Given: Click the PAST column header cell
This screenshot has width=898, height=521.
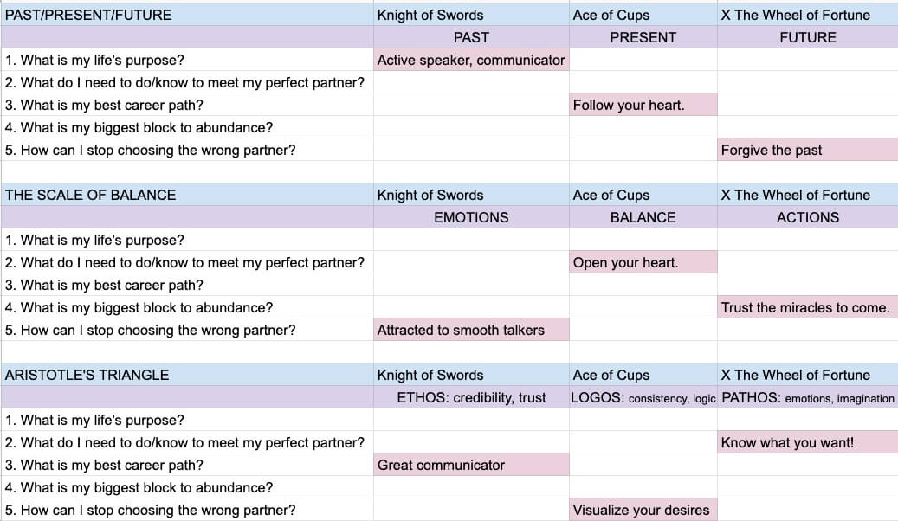Looking at the screenshot, I should point(471,37).
